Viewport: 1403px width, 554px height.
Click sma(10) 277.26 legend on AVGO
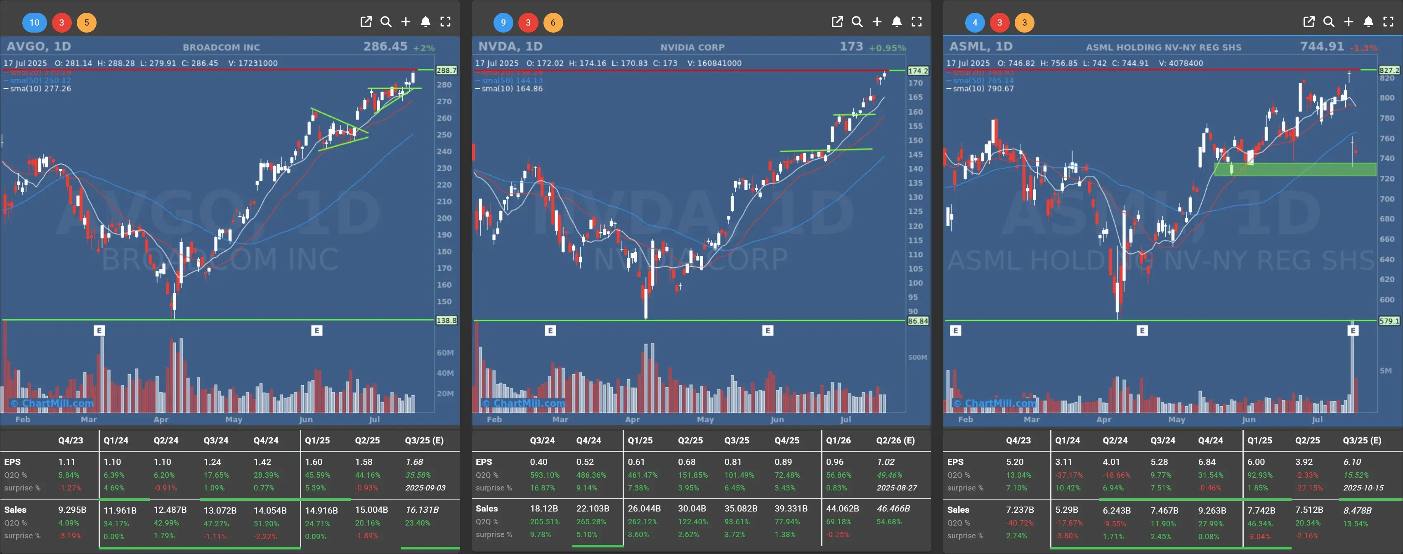[x=38, y=89]
